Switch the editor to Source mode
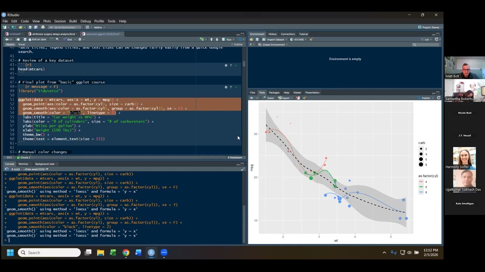 (10, 45)
